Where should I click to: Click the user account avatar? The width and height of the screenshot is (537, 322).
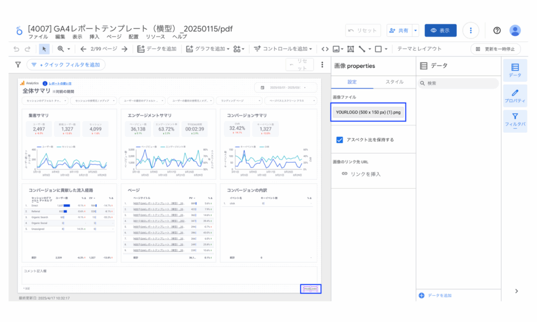pos(515,30)
